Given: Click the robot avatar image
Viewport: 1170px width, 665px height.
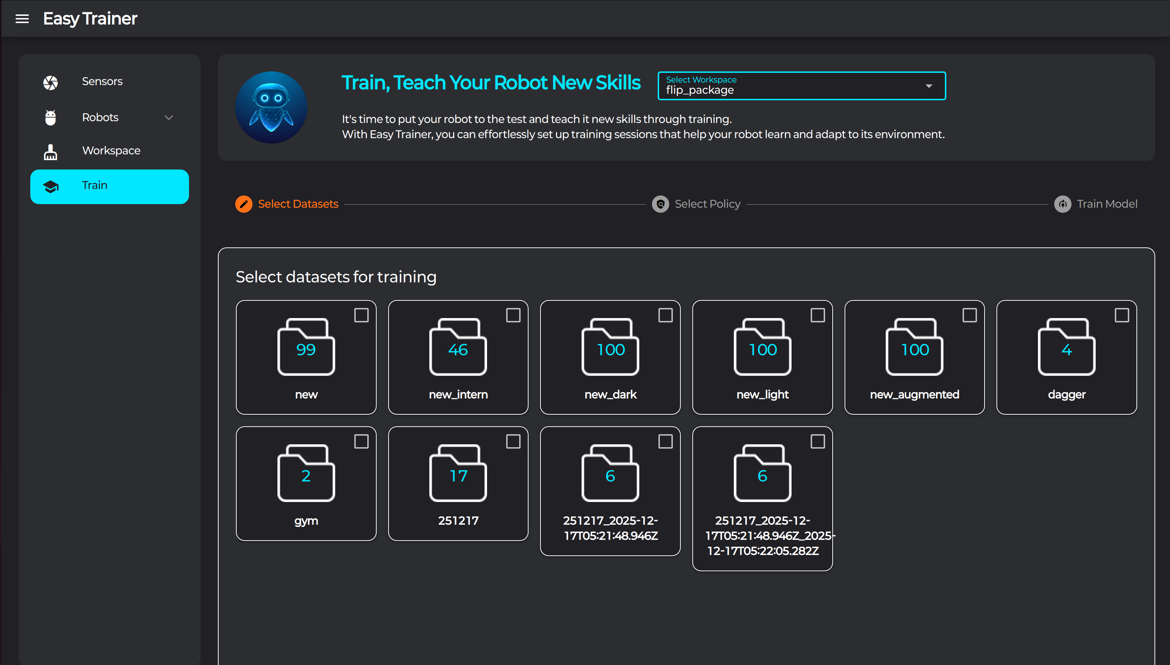Looking at the screenshot, I should coord(271,107).
